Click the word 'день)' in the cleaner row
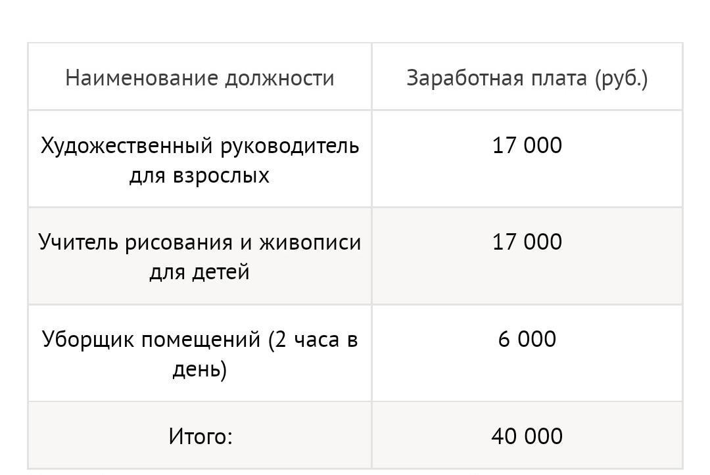The width and height of the screenshot is (710, 475). pos(200,370)
